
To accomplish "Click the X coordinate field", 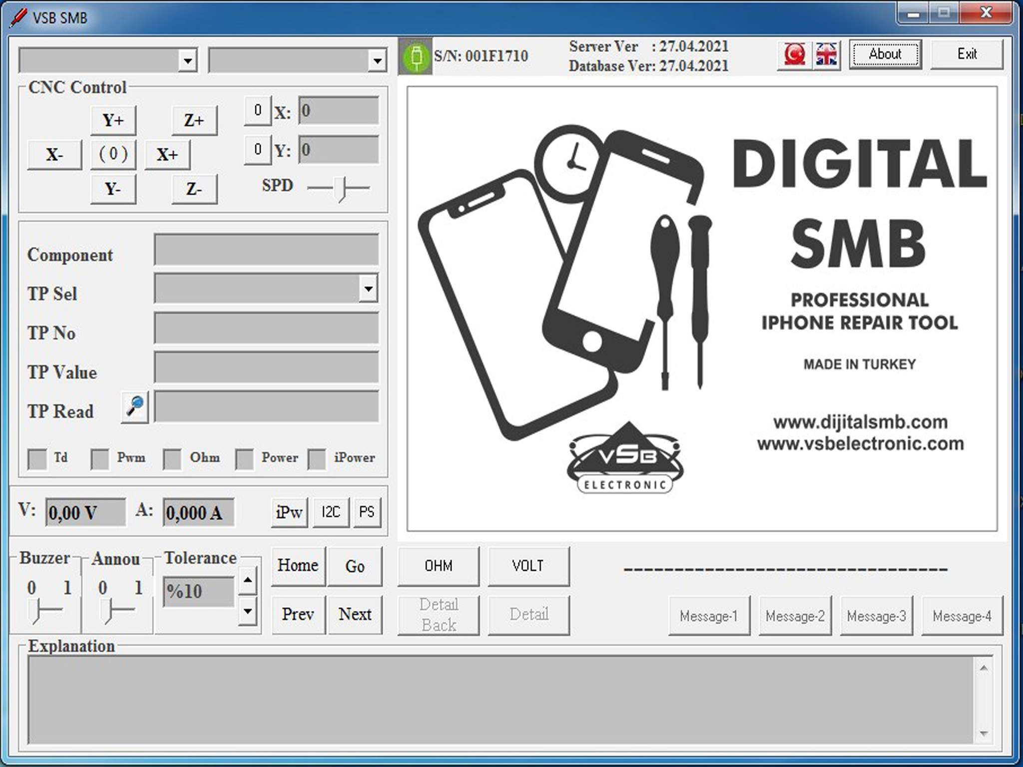I will coord(338,110).
